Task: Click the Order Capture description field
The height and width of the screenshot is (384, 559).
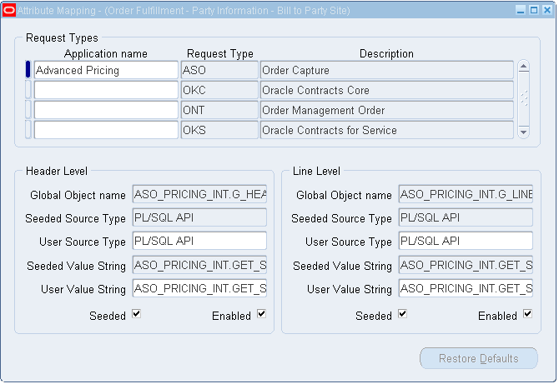Action: click(x=387, y=70)
